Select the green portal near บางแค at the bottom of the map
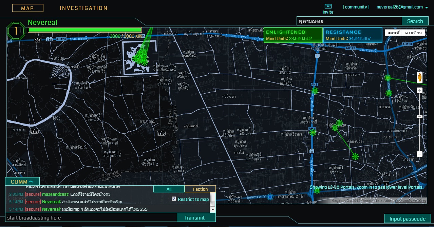The height and width of the screenshot is (227, 434). pyautogui.click(x=317, y=190)
